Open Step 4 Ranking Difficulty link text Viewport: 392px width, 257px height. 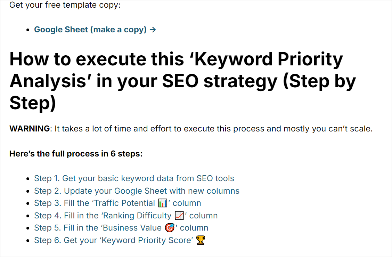[x=126, y=216]
